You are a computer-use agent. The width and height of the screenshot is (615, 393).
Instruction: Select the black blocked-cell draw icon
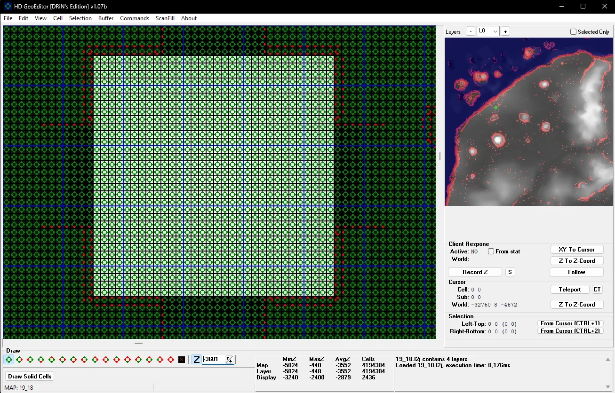click(x=182, y=360)
